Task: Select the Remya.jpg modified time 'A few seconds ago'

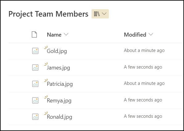Action: click(143, 100)
